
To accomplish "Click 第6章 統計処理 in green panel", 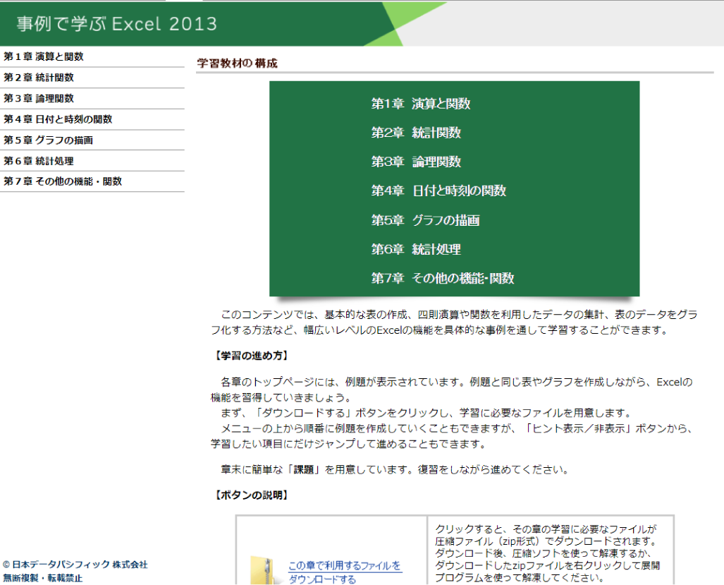I will point(416,250).
